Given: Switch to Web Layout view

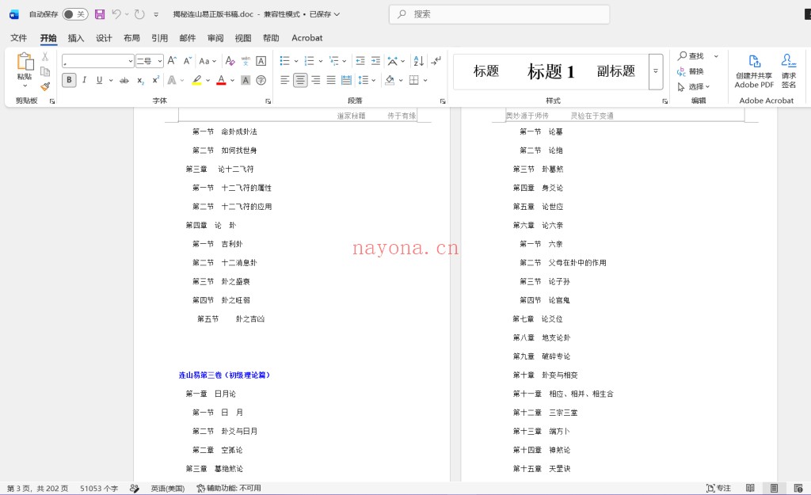Looking at the screenshot, I should [798, 488].
